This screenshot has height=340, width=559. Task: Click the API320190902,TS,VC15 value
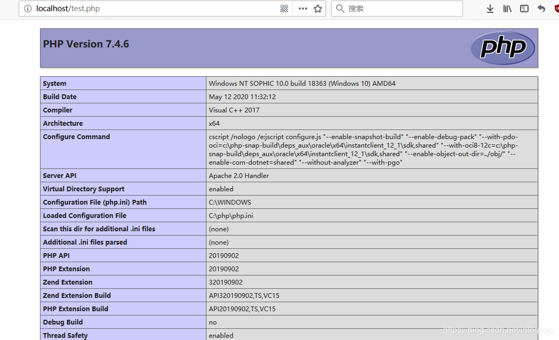pos(244,295)
